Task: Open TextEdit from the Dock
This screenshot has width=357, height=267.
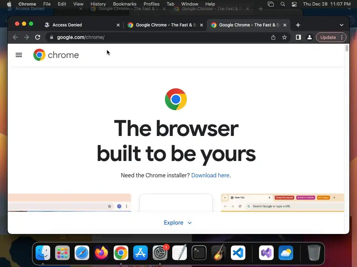Action: point(180,253)
